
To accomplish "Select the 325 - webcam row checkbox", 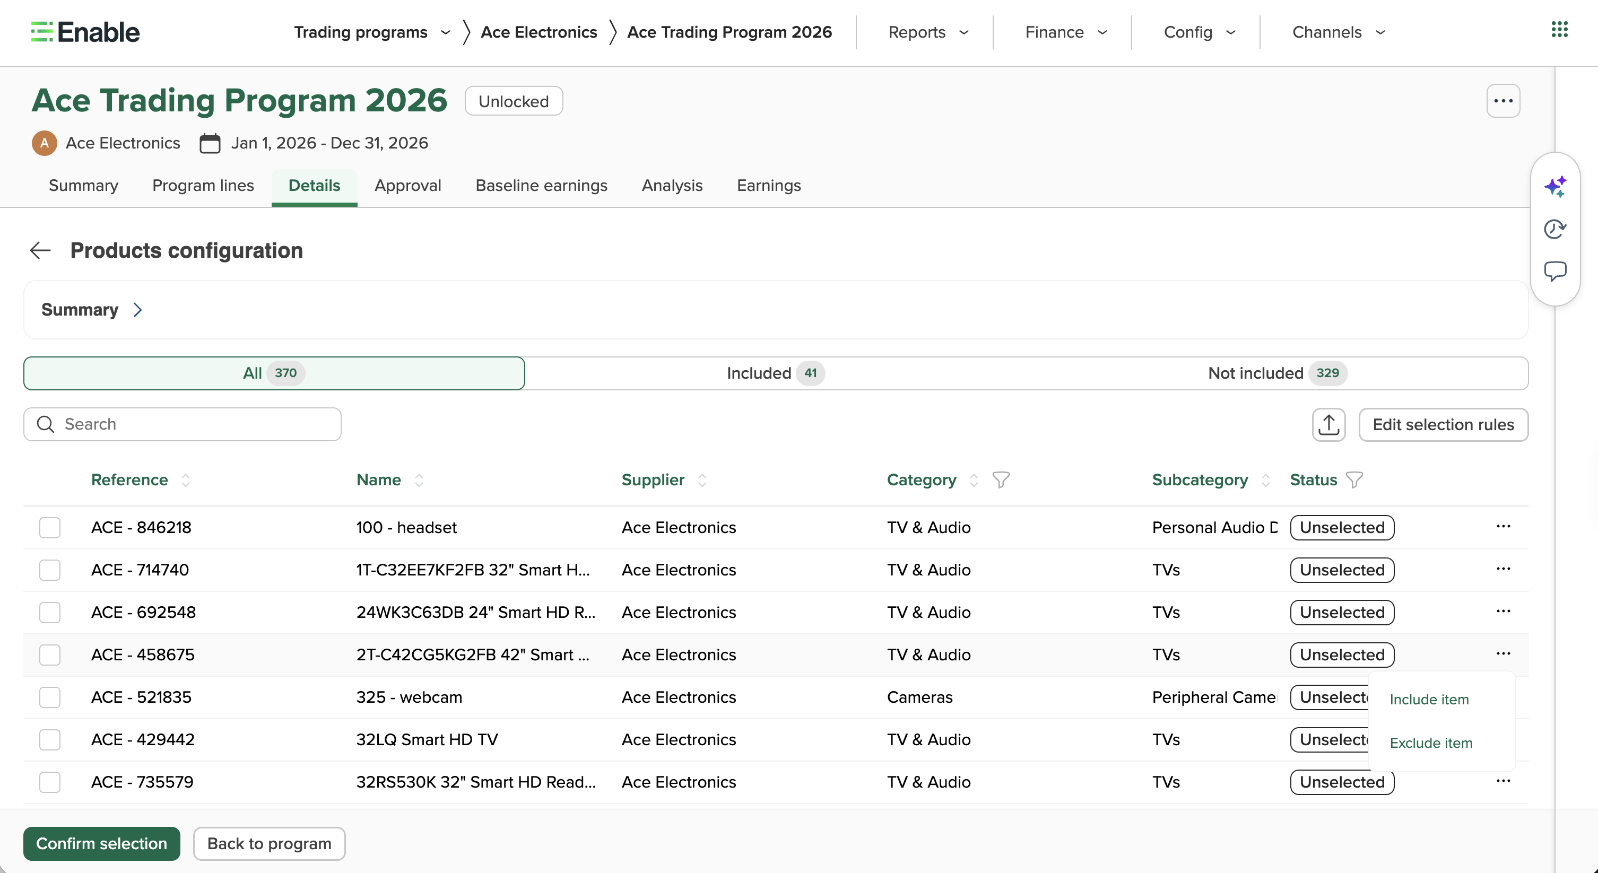I will tap(50, 697).
